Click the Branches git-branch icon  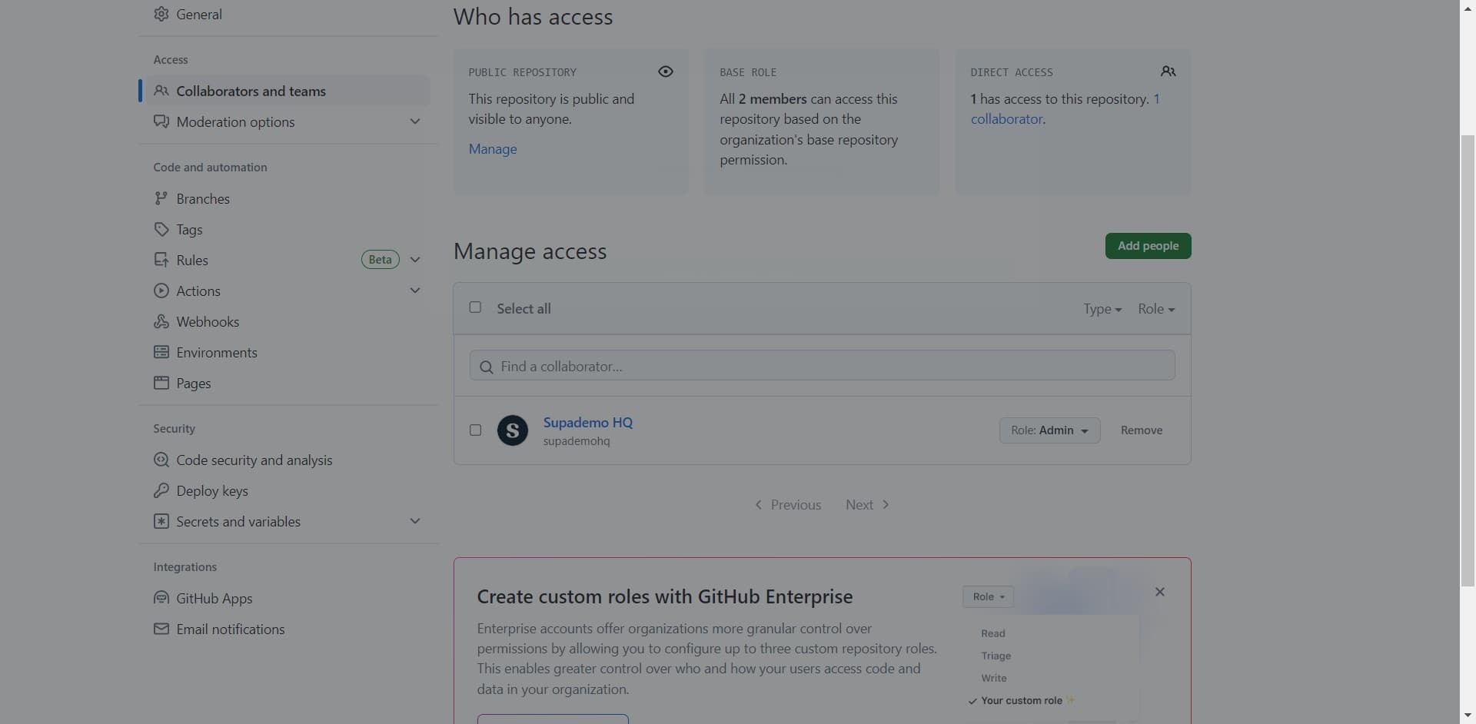tap(161, 198)
